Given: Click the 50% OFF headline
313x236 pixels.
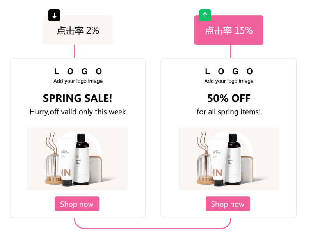Looking at the screenshot, I should click(229, 98).
